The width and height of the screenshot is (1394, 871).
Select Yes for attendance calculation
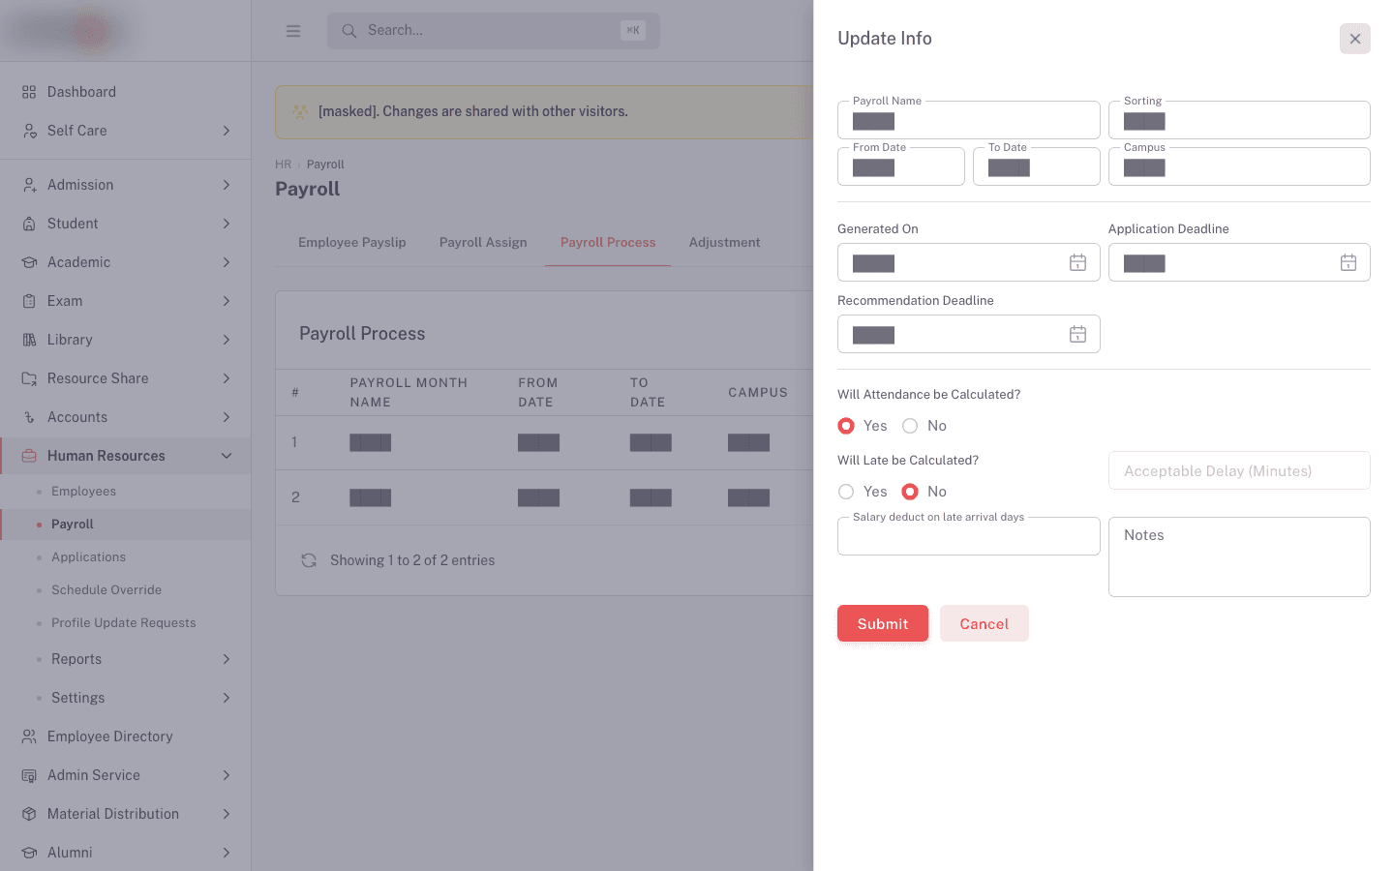846,426
